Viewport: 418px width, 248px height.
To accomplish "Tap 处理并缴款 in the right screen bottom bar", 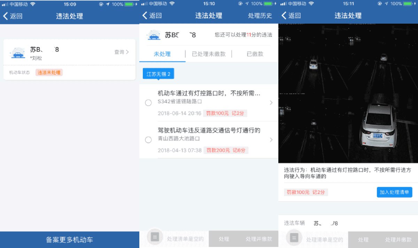I will 398,240.
